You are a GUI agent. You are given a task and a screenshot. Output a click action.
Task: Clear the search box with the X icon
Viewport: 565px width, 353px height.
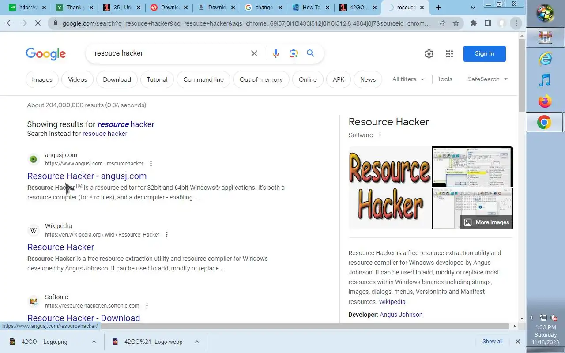click(254, 53)
